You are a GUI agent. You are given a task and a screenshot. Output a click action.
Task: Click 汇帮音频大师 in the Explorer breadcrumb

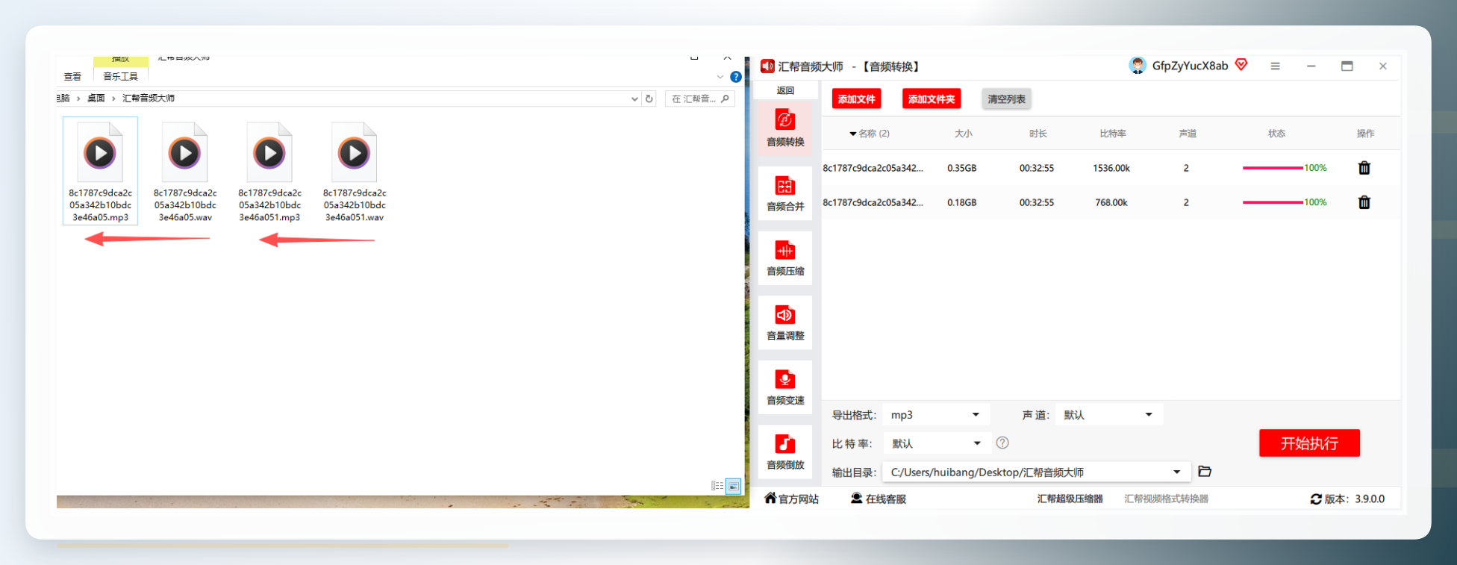pyautogui.click(x=149, y=99)
